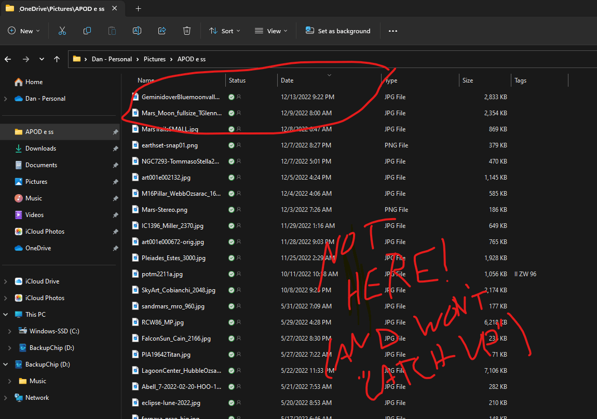Image resolution: width=597 pixels, height=419 pixels.
Task: Click the Delete trash icon
Action: coord(186,31)
